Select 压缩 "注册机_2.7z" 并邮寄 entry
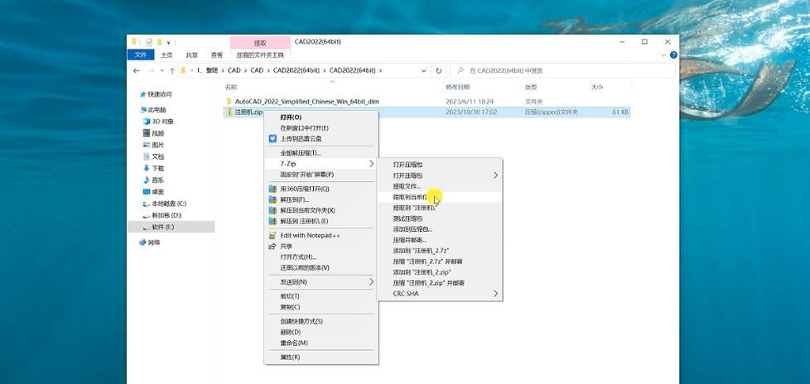 click(x=427, y=262)
